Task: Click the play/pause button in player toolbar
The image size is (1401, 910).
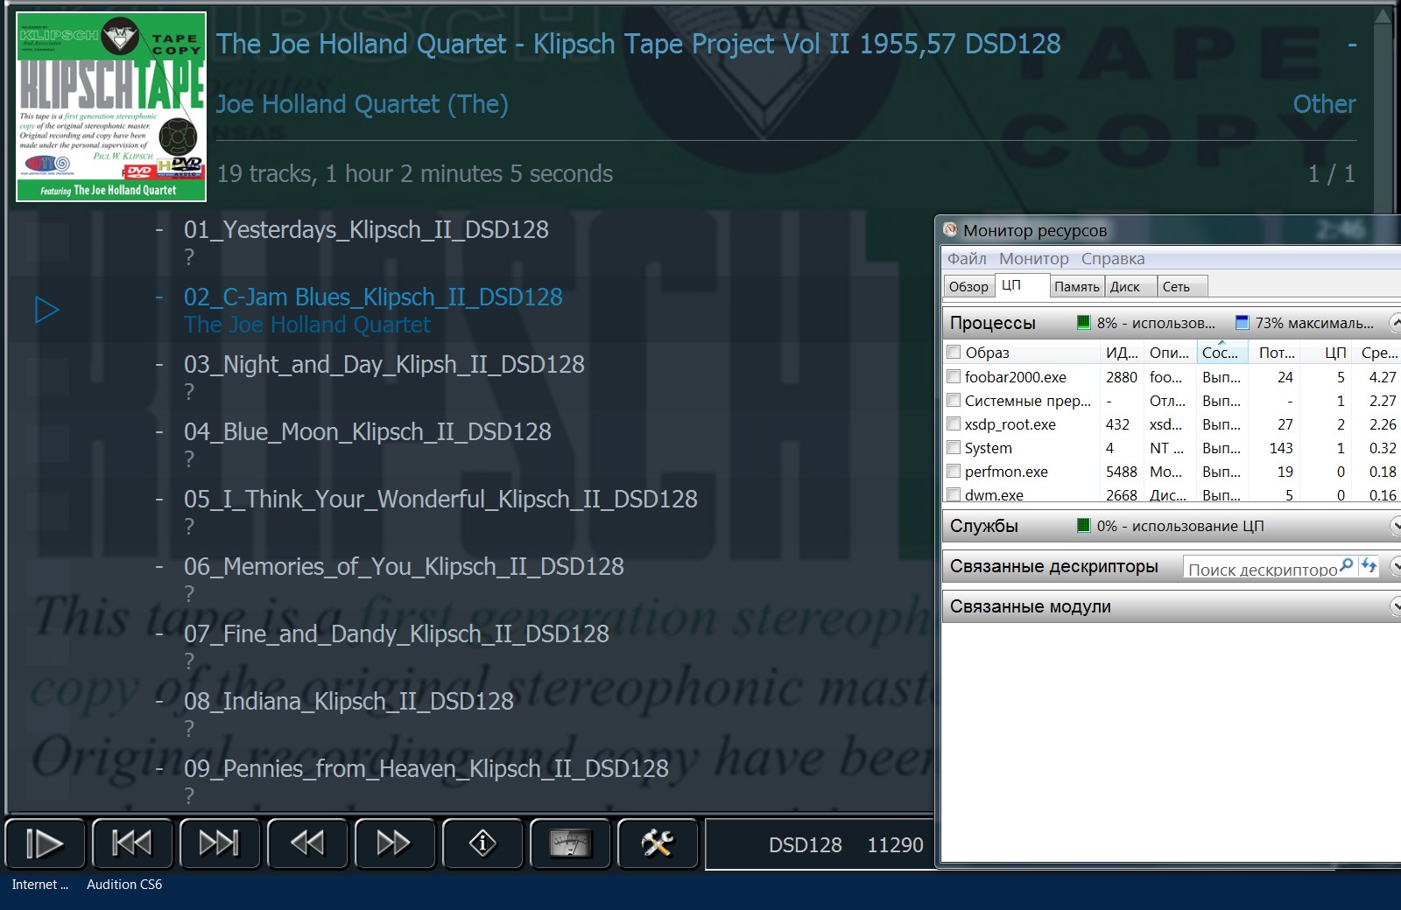Action: [45, 843]
